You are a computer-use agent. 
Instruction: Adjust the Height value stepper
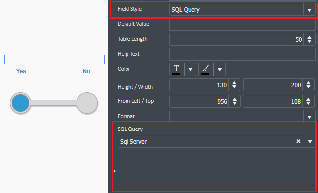click(x=234, y=85)
